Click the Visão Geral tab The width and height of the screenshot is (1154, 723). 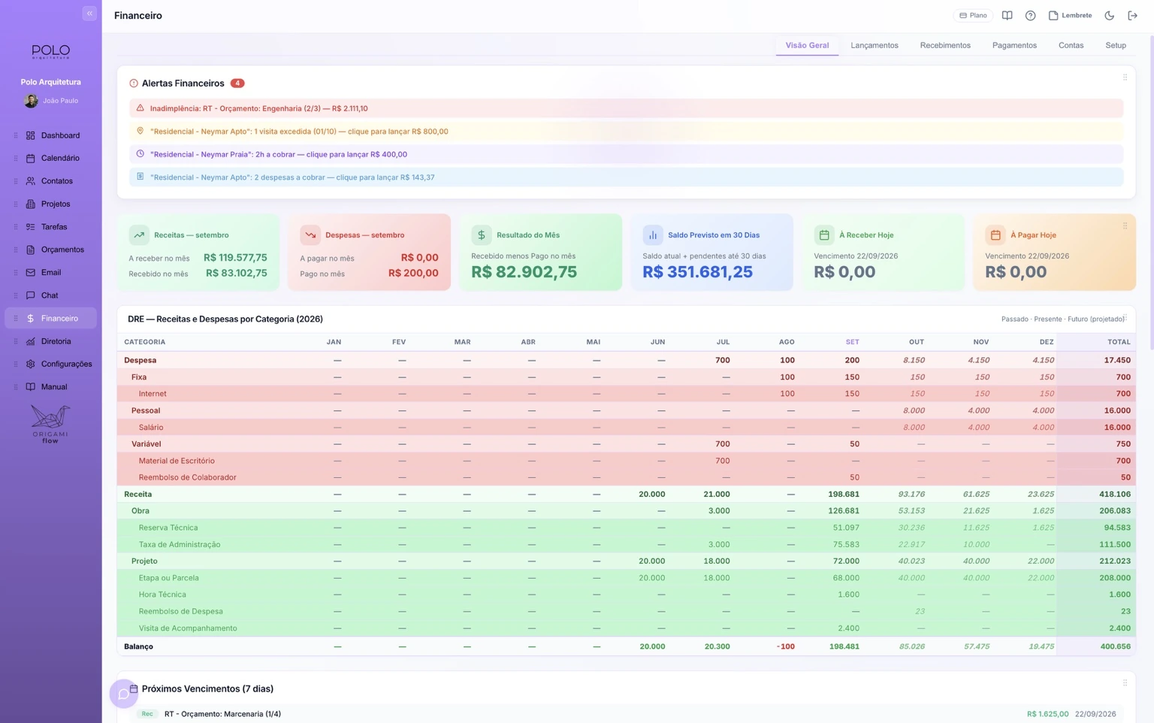click(x=807, y=46)
